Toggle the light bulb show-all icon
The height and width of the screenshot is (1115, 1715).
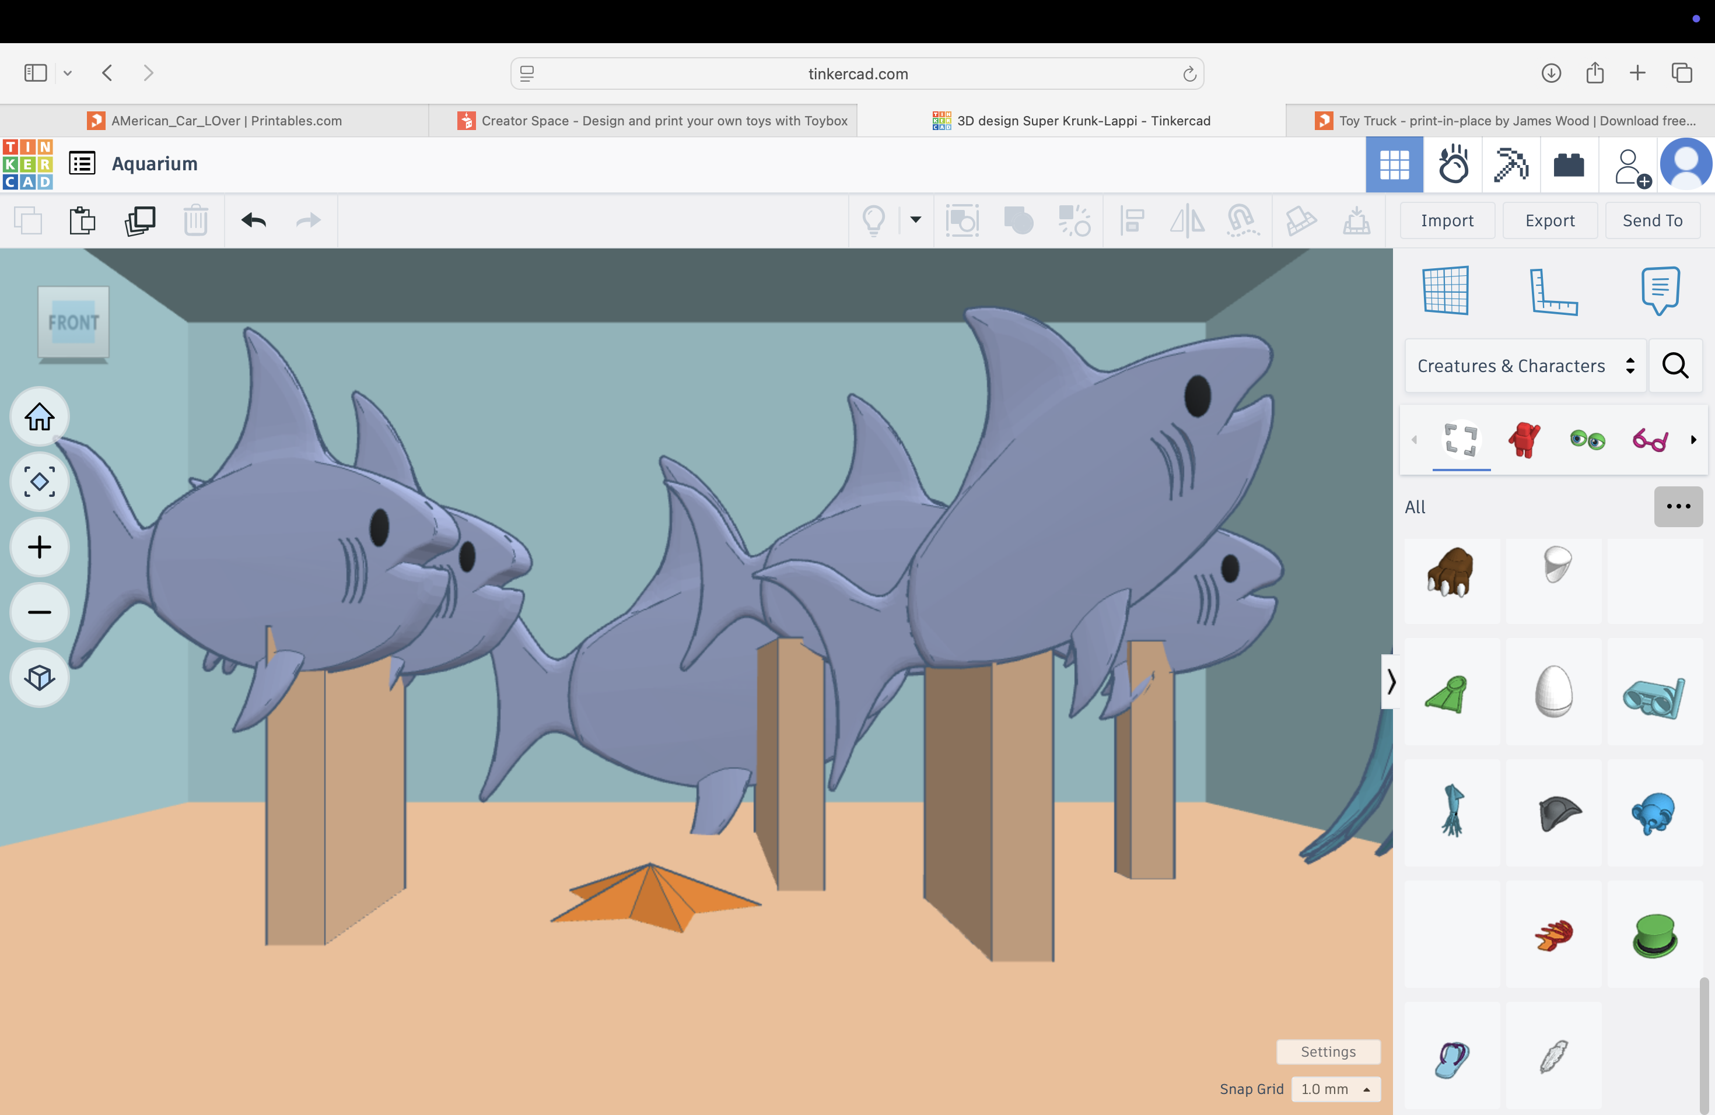[x=873, y=220]
